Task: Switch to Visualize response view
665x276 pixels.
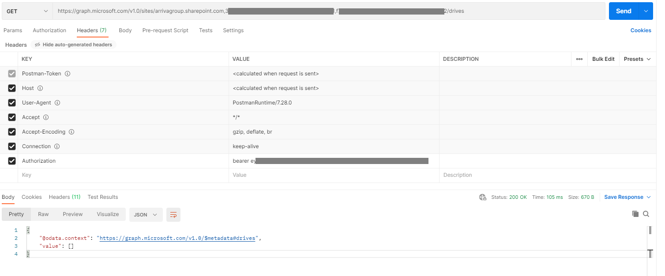Action: (x=108, y=214)
